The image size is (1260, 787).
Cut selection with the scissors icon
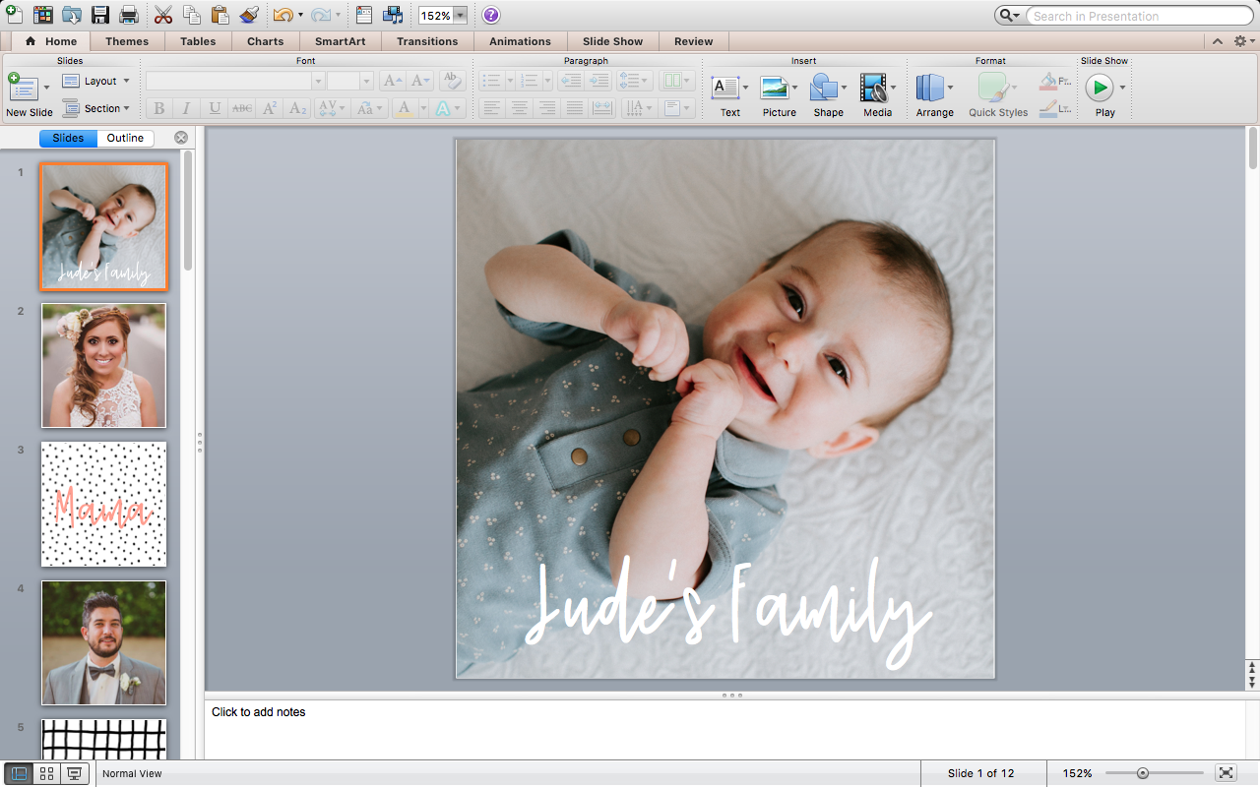(x=163, y=15)
